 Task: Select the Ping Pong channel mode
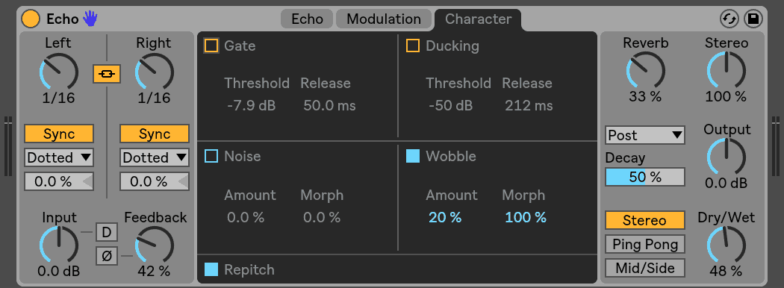point(645,245)
